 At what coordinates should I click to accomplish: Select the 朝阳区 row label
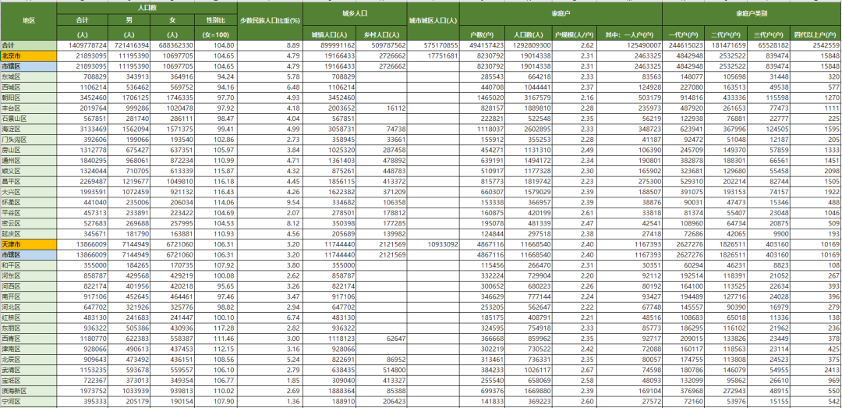pyautogui.click(x=28, y=98)
